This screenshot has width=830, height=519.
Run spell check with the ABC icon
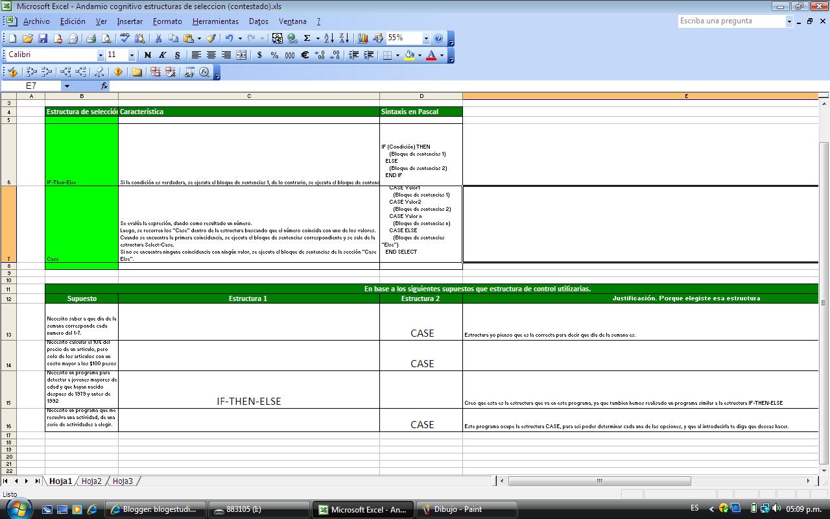[x=124, y=38]
